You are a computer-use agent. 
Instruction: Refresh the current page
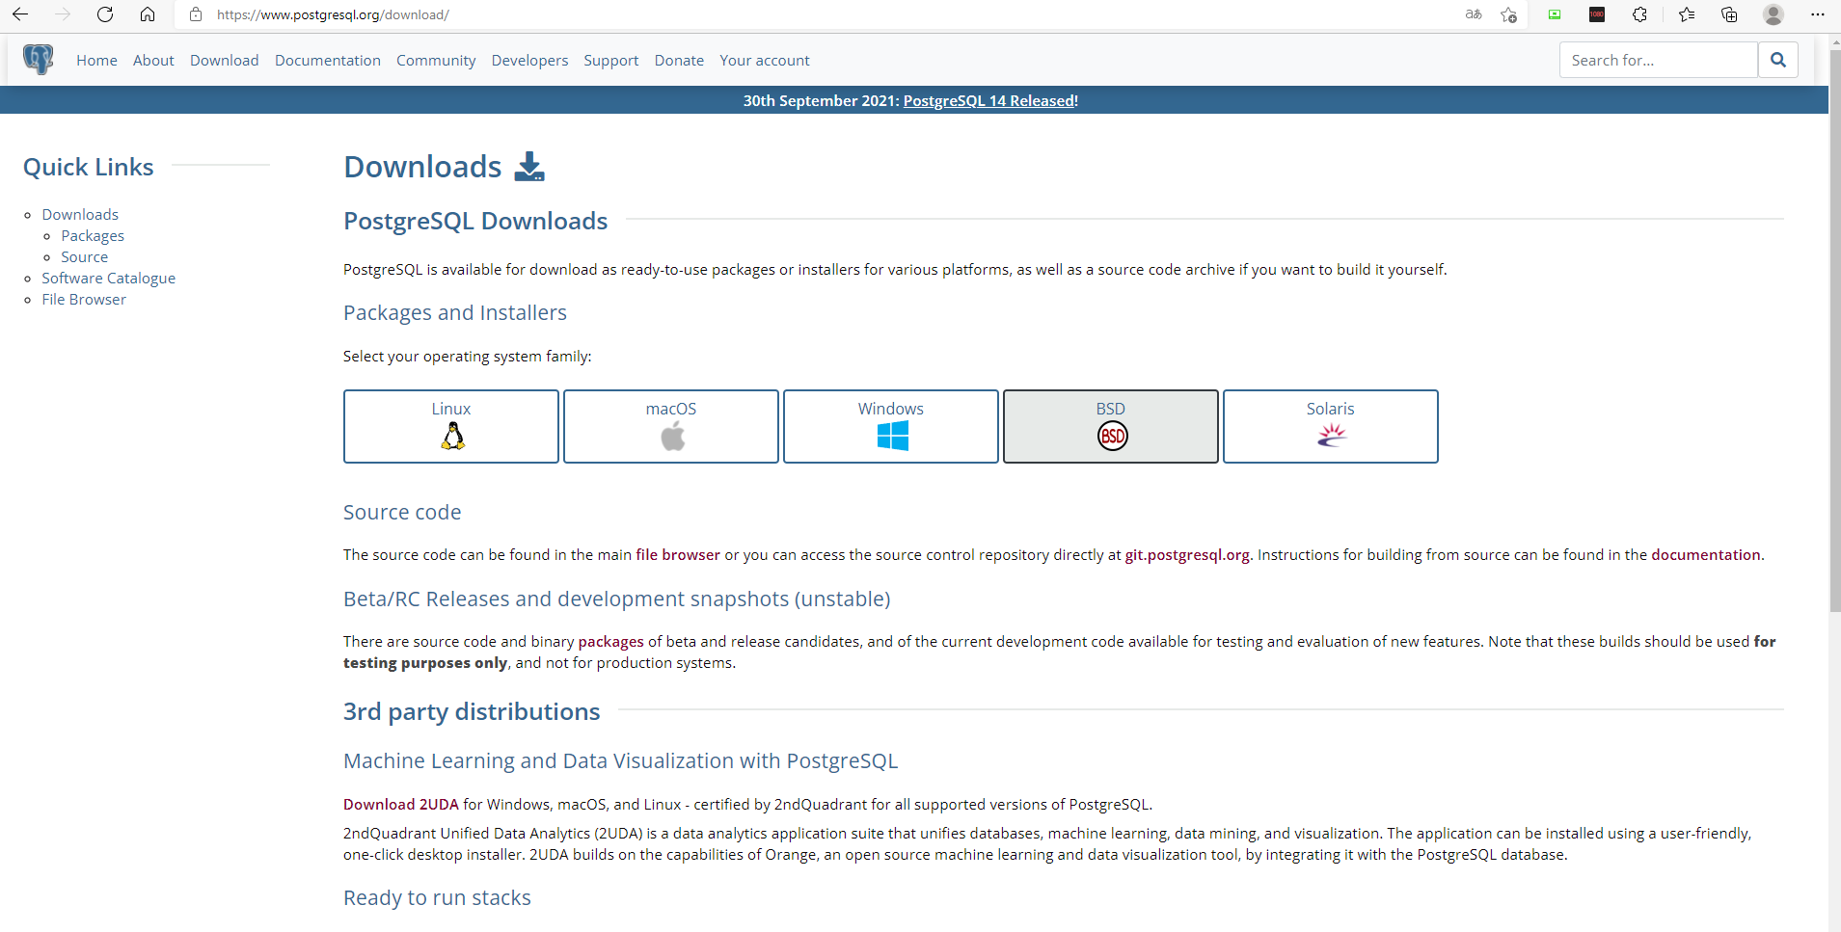tap(105, 14)
